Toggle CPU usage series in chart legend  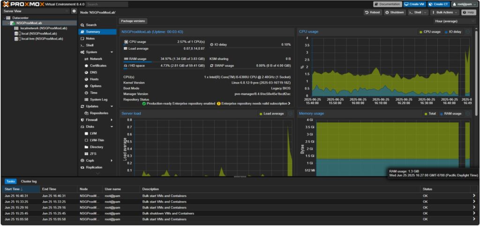[430, 32]
